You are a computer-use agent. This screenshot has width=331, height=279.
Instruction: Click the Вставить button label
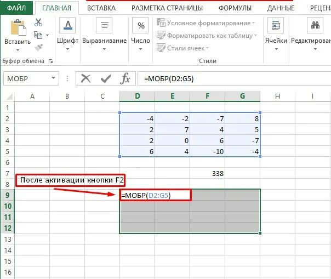pos(18,42)
